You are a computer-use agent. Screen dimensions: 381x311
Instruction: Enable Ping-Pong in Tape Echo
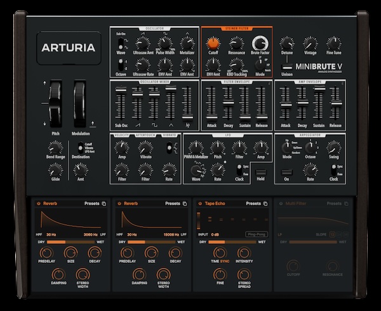point(257,234)
